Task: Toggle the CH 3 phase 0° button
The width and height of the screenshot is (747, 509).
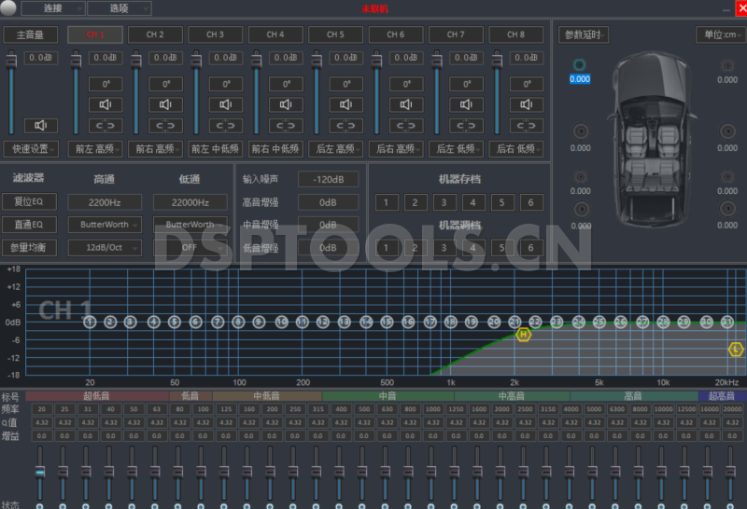Action: pyautogui.click(x=226, y=83)
